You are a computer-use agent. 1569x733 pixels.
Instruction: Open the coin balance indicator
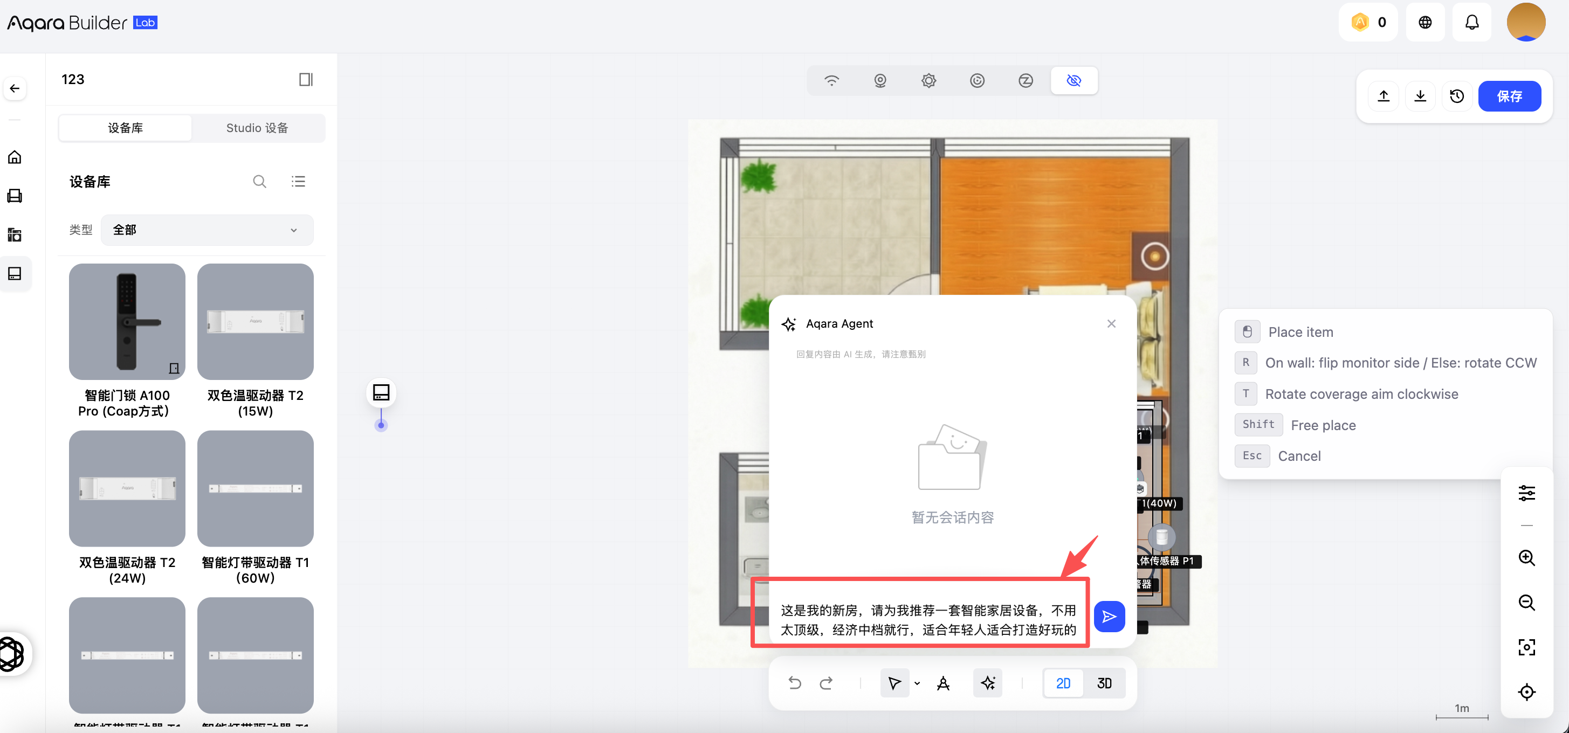[1368, 23]
